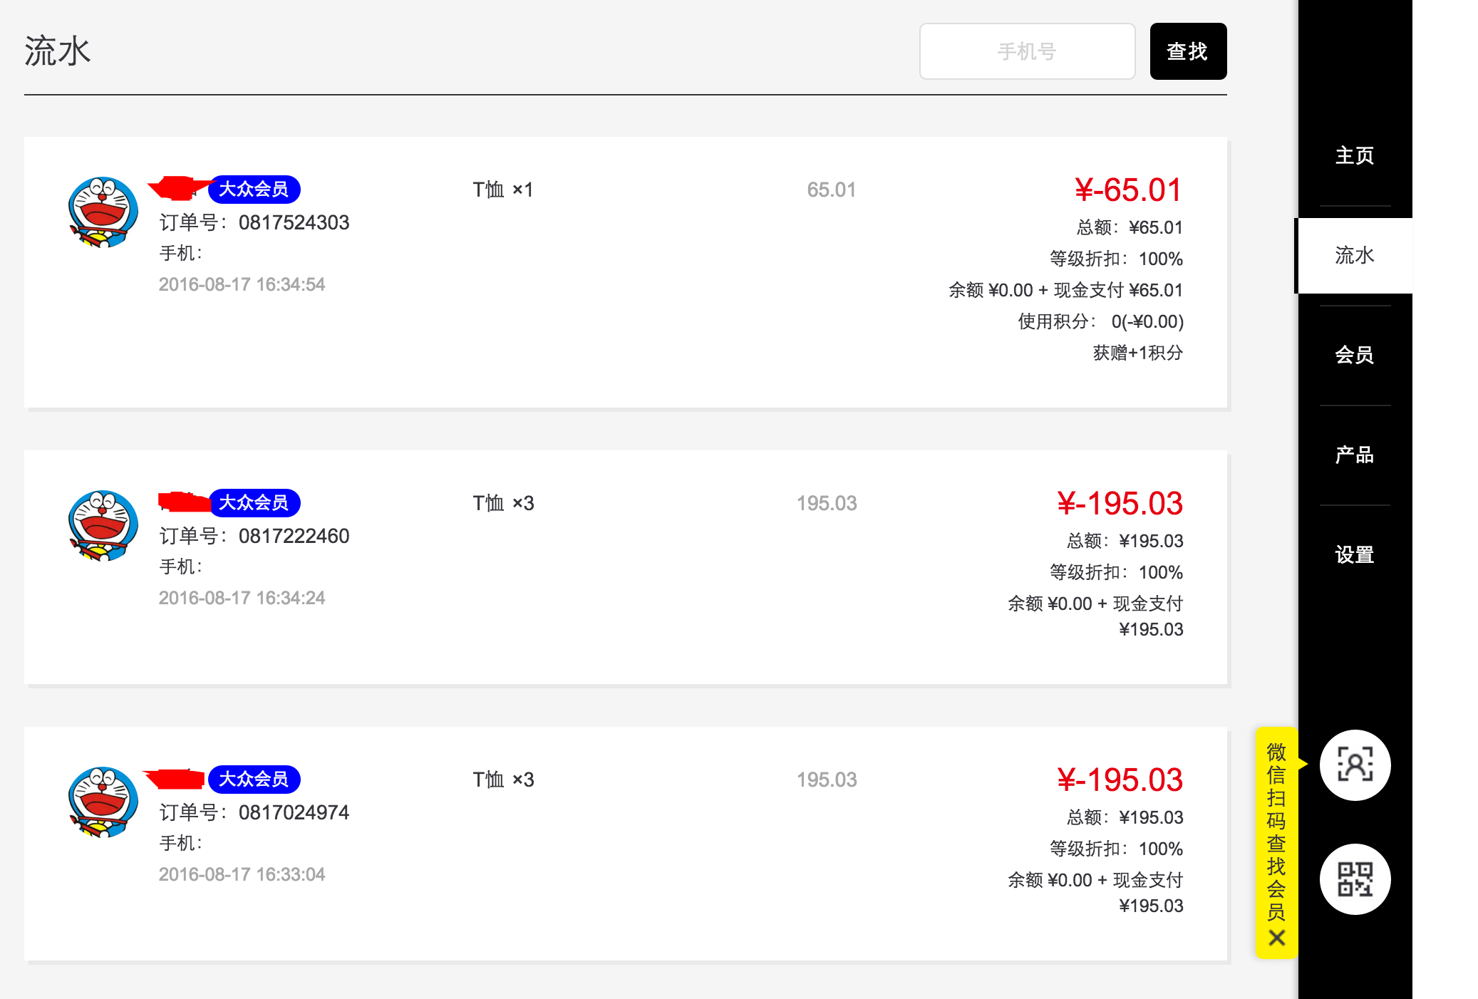Go to the 会员 sidebar section
The image size is (1478, 999).
coord(1355,355)
